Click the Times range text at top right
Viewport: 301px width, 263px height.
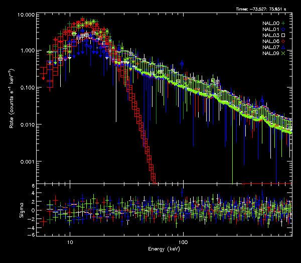[263, 9]
